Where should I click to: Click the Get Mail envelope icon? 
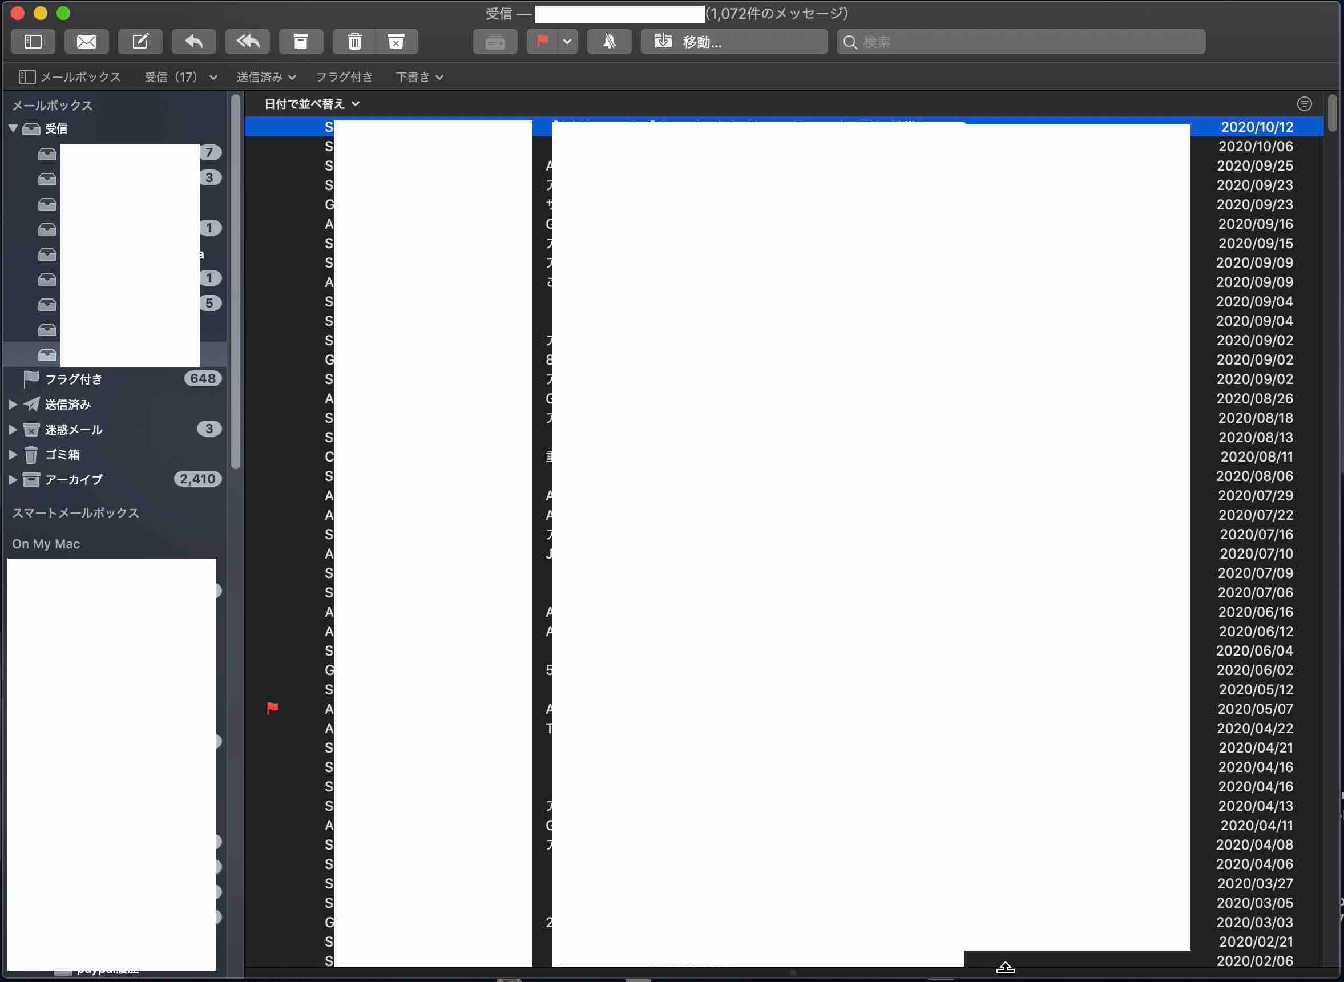(x=86, y=42)
